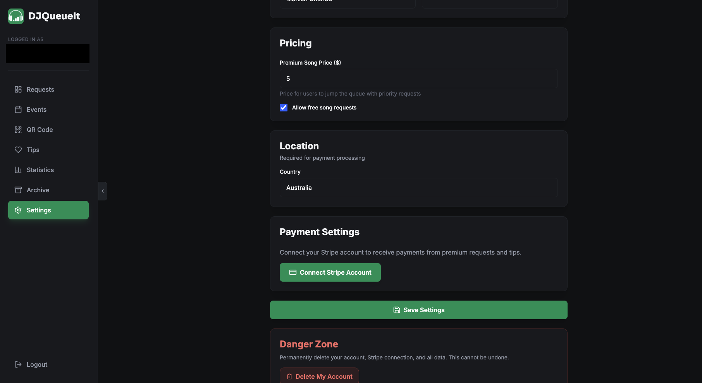This screenshot has width=702, height=383.
Task: Click the Events calendar icon
Action: click(x=18, y=109)
